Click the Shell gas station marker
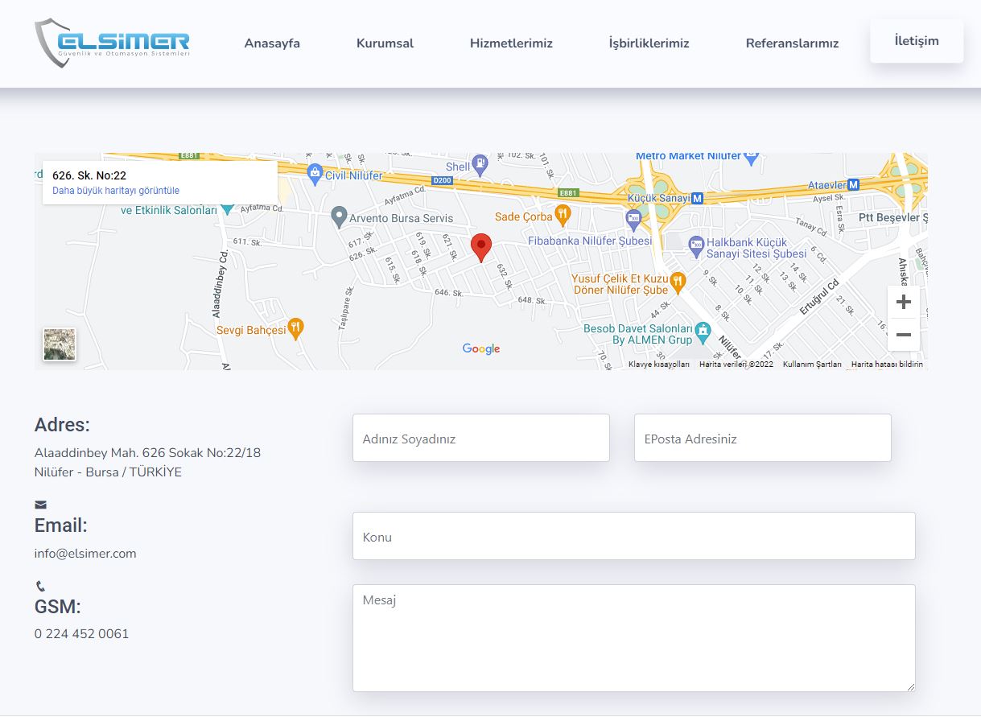This screenshot has height=717, width=981. point(480,164)
